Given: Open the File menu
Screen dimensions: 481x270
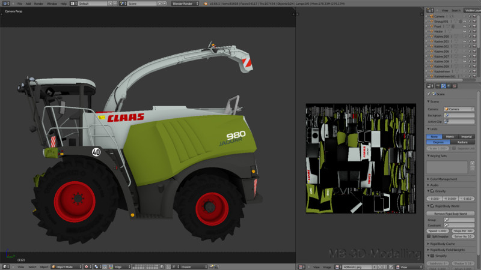Looking at the screenshot, I should (20, 4).
